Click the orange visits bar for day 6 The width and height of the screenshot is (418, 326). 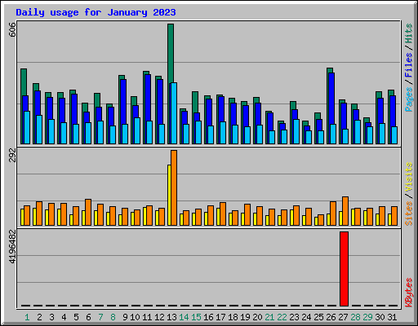click(88, 212)
